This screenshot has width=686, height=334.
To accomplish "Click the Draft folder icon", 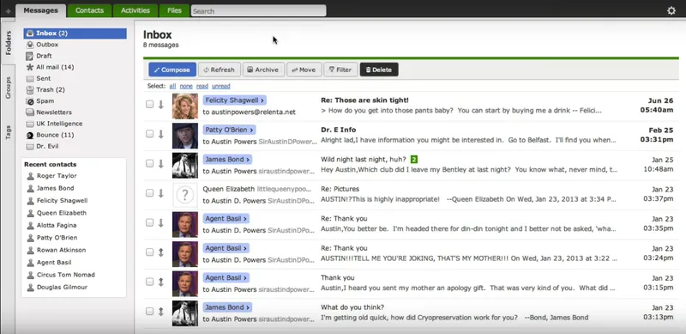I will pos(30,56).
